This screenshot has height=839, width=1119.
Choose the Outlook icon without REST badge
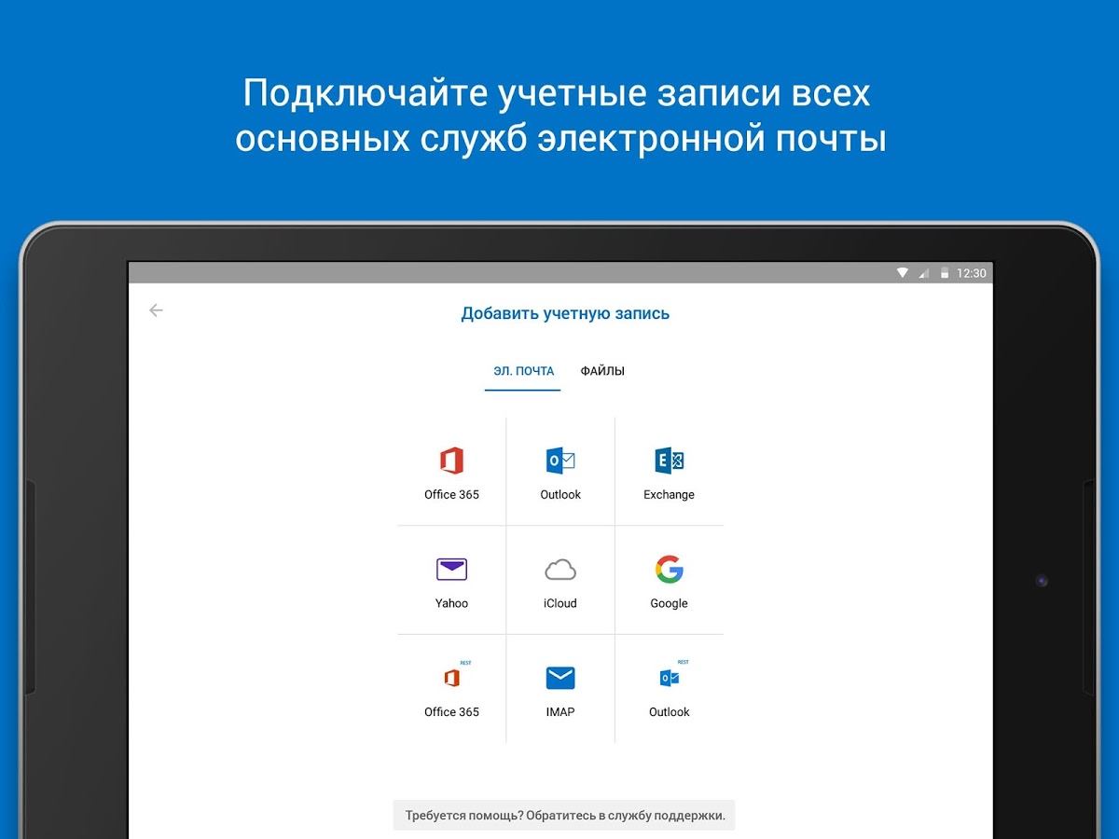[560, 461]
